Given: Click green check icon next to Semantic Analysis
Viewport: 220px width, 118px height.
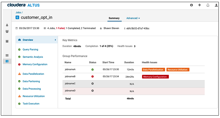Looking at the screenshot, I should coord(19,57).
